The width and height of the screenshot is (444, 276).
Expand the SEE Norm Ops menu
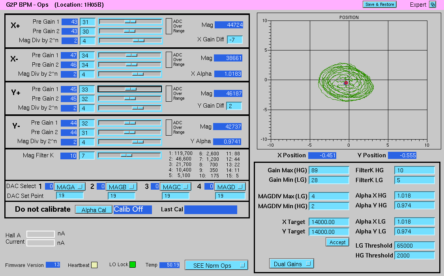point(217,265)
